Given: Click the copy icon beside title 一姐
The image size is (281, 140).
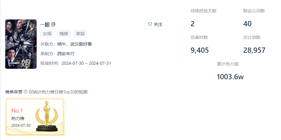Looking at the screenshot, I should tap(53, 24).
